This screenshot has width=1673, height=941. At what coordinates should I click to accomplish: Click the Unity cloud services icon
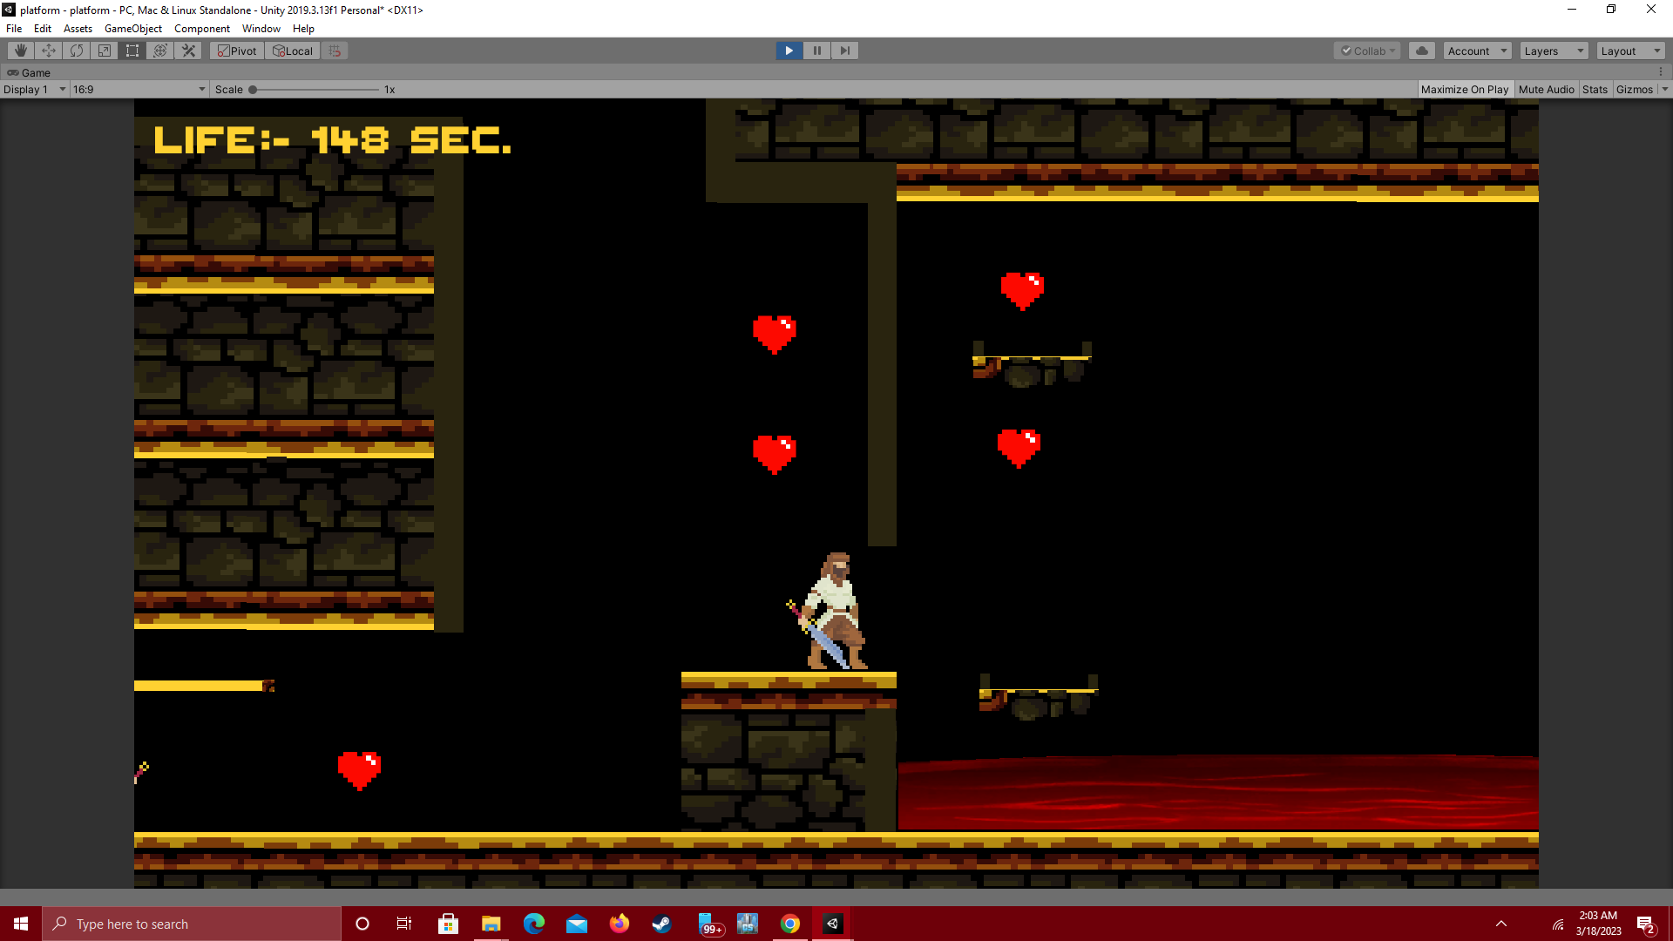tap(1421, 51)
